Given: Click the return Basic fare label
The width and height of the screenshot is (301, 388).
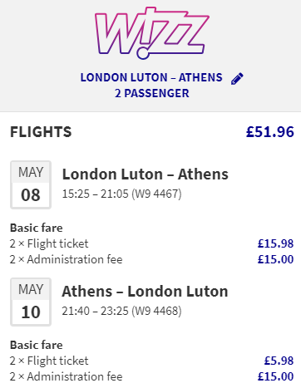Looking at the screenshot, I should click(x=37, y=345).
